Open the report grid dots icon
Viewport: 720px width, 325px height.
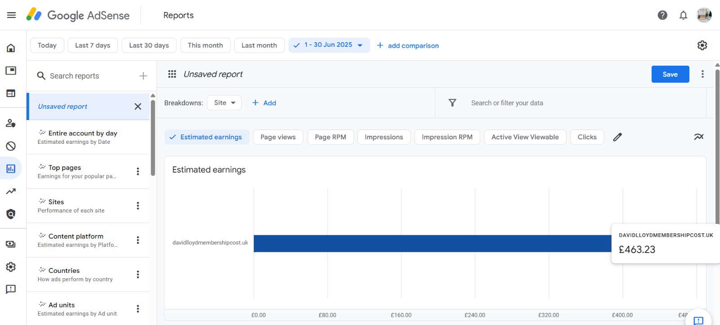point(172,74)
